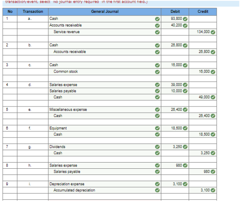Click the credit amount 26,800
This screenshot has width=248, height=201.
click(204, 52)
